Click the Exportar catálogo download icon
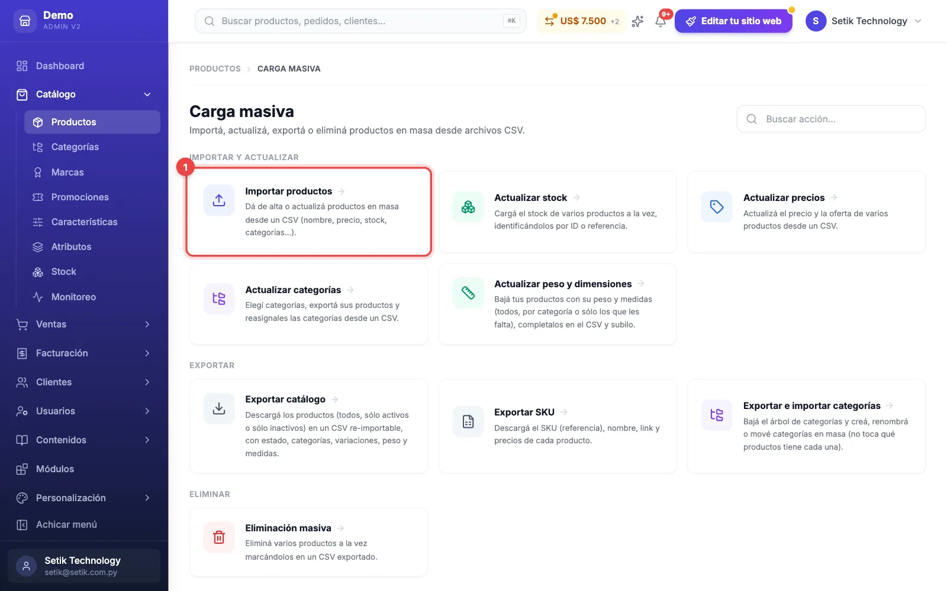The image size is (947, 591). (x=219, y=408)
